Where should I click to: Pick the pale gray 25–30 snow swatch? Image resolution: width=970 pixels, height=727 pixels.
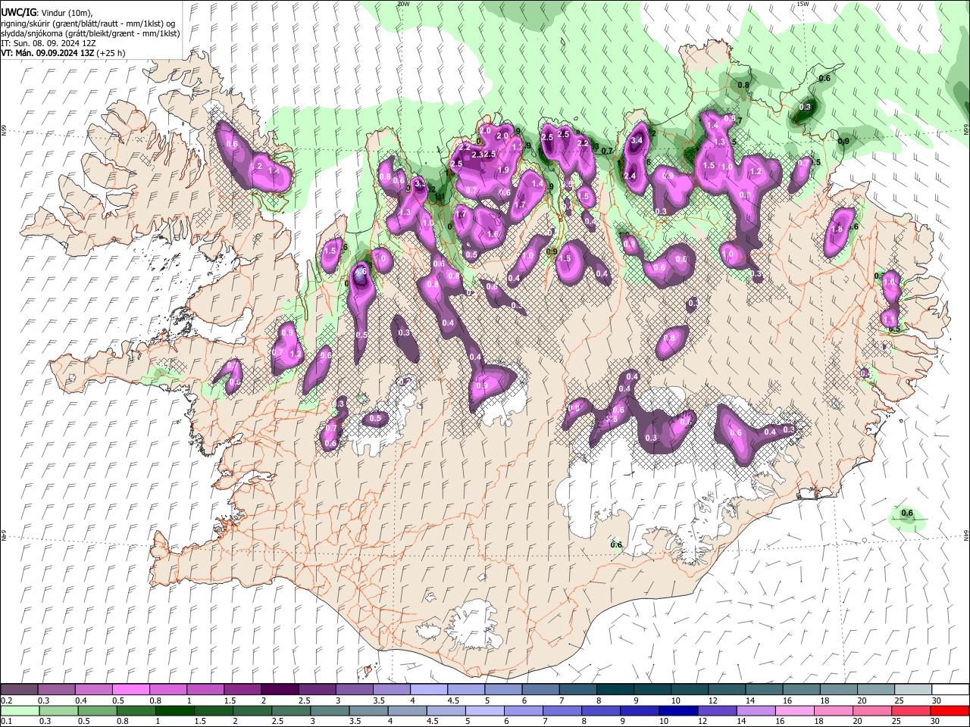click(x=912, y=689)
